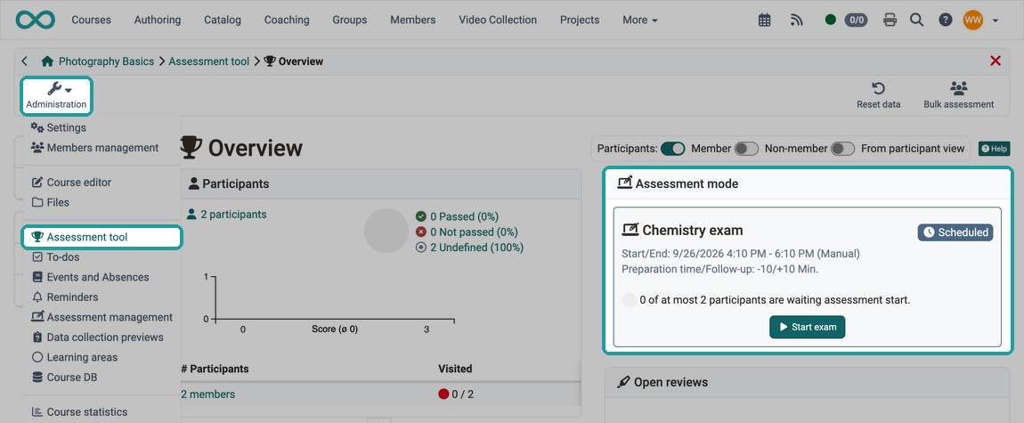This screenshot has width=1024, height=423.
Task: Click Photography Basics breadcrumb link
Action: 107,61
